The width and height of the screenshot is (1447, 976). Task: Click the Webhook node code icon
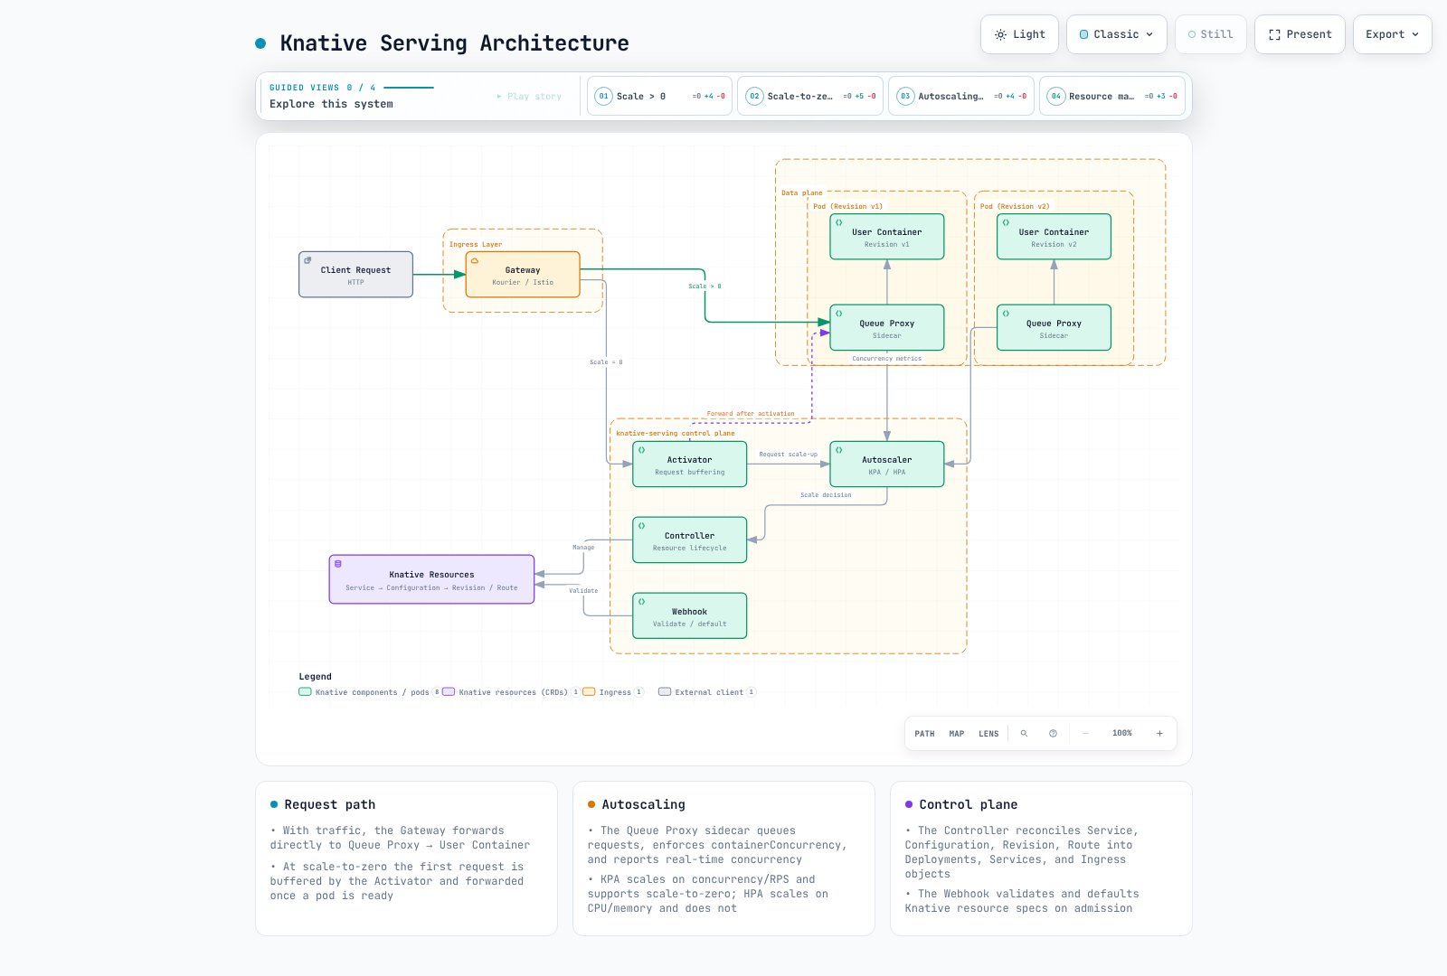(642, 602)
